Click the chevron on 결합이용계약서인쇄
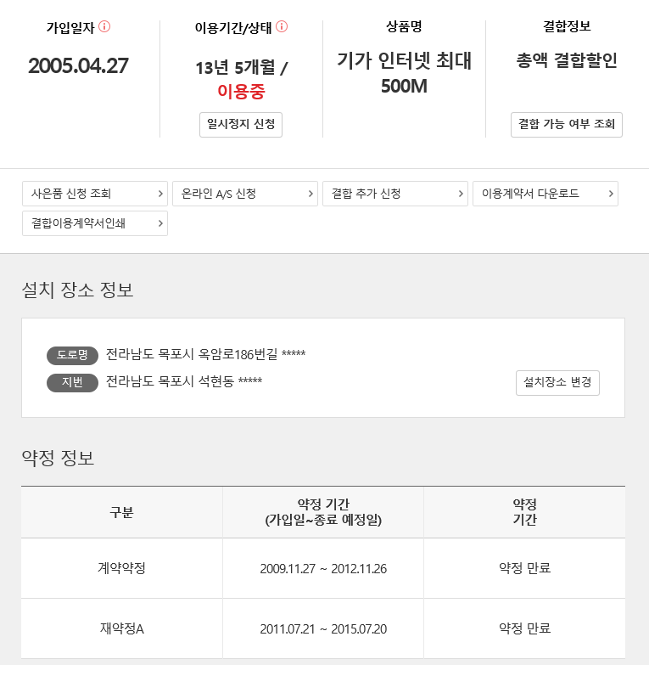The image size is (649, 693). coord(160,223)
